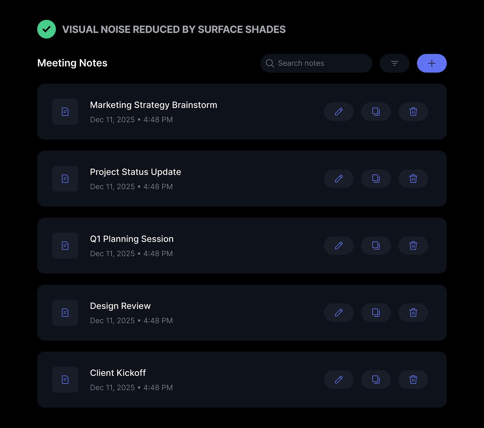Edit the Client Kickoff note

click(x=339, y=379)
